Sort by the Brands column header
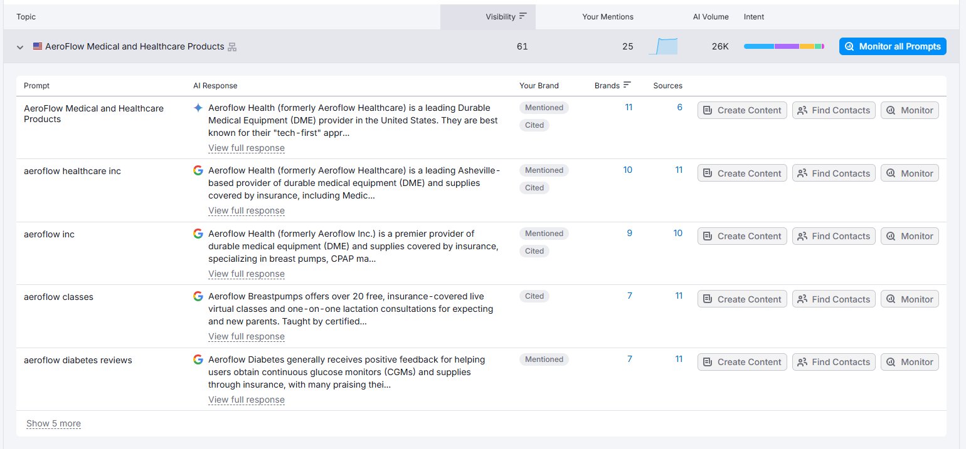This screenshot has width=966, height=449. point(613,86)
